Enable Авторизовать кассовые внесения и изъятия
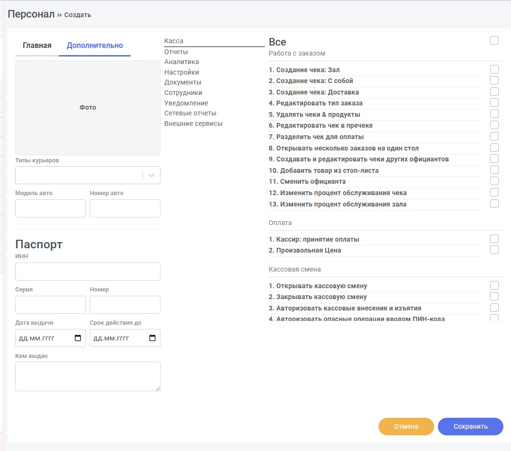511x451 pixels. tap(494, 308)
